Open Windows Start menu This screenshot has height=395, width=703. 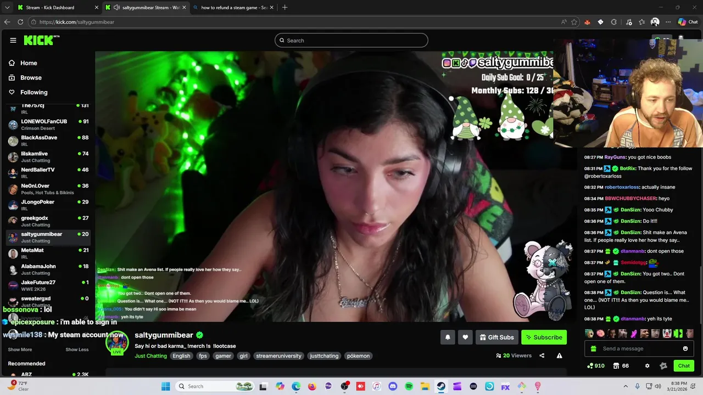point(165,386)
